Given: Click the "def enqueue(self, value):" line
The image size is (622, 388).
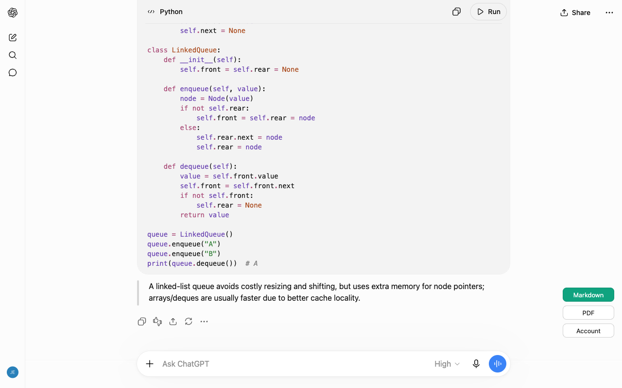Looking at the screenshot, I should 215,89.
